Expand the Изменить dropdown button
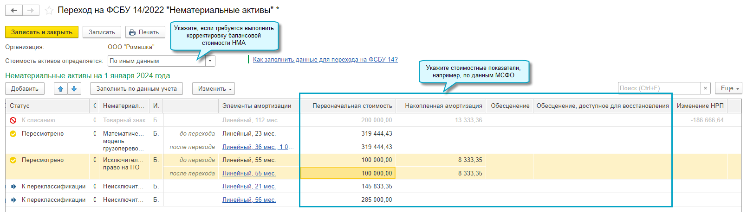The height and width of the screenshot is (212, 747). (214, 88)
